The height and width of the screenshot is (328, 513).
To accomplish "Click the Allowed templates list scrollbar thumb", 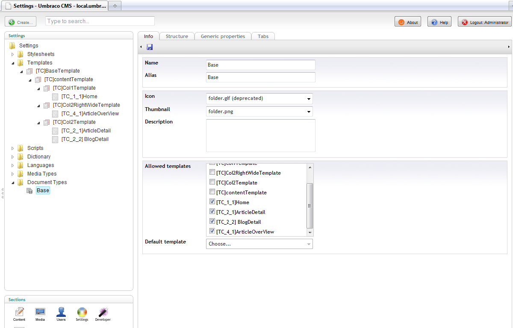I will (x=310, y=205).
